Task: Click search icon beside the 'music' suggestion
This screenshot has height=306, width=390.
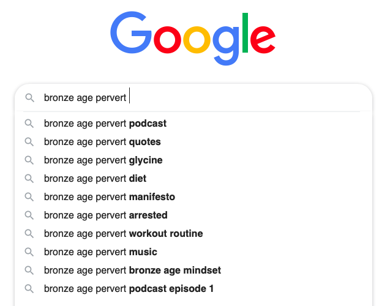Action: pyautogui.click(x=29, y=252)
